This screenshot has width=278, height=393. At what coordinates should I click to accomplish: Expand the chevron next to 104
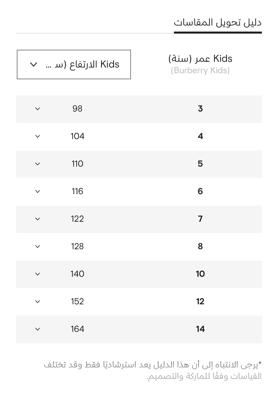coord(38,136)
